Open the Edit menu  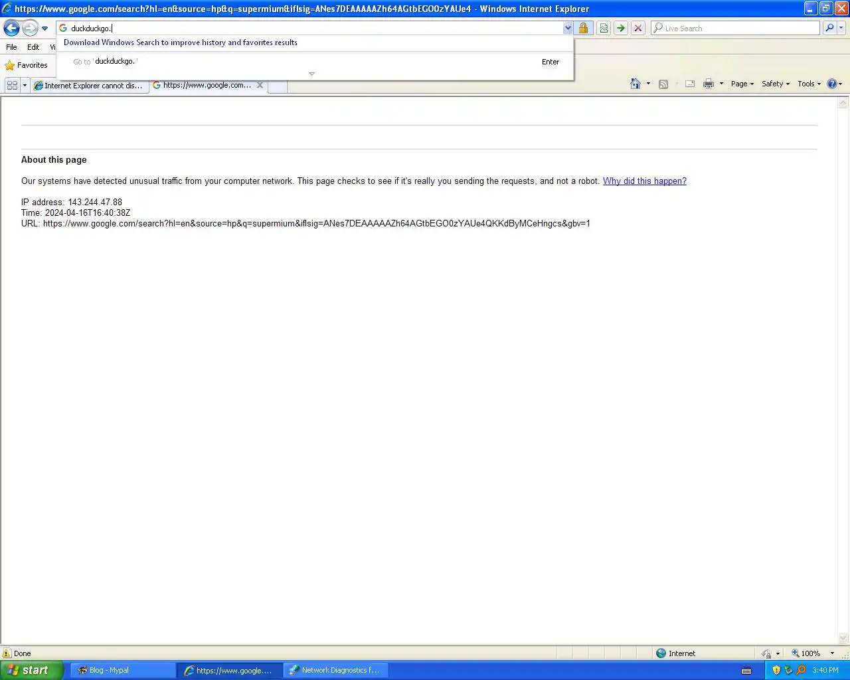click(x=33, y=47)
